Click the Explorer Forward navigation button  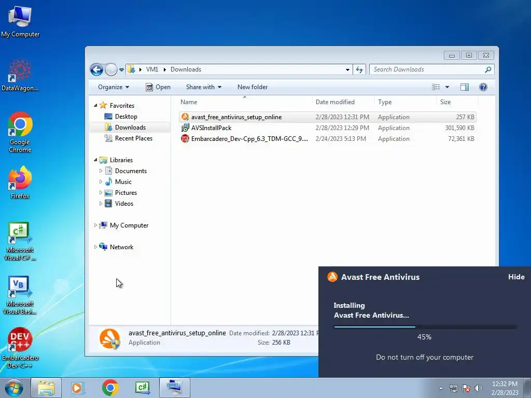pos(111,70)
